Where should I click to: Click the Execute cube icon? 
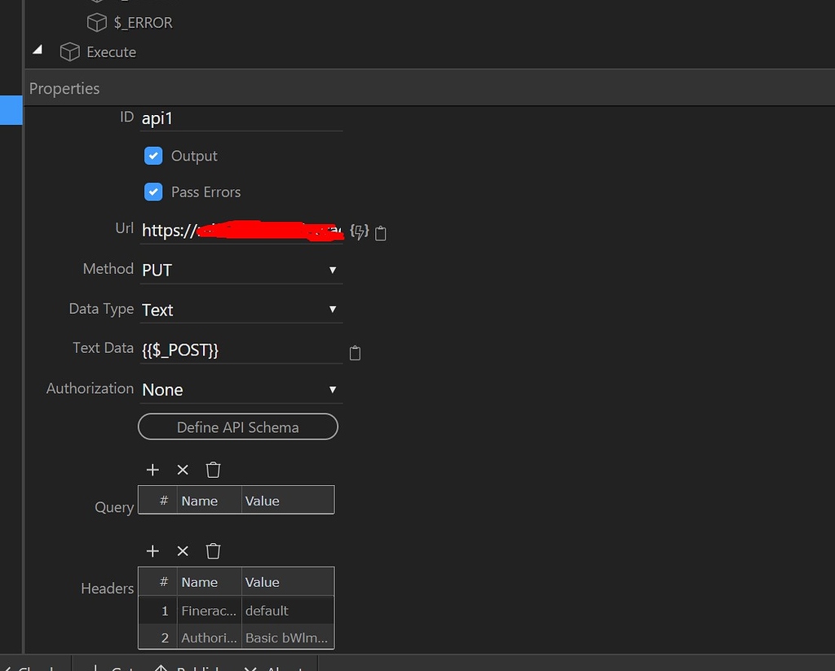pos(70,52)
